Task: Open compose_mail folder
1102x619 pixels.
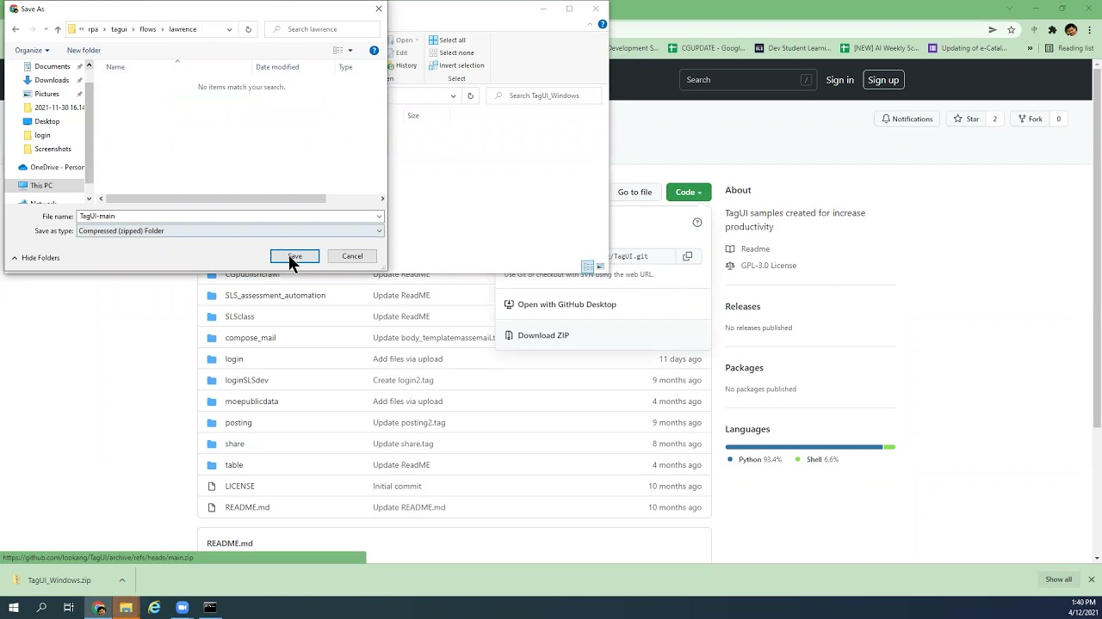Action: pos(251,338)
